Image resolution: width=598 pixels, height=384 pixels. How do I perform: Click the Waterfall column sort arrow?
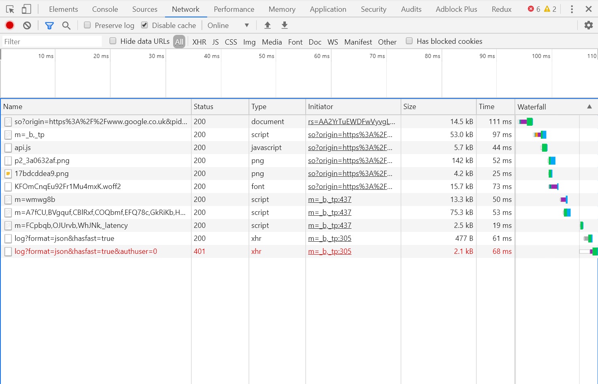pyautogui.click(x=589, y=107)
